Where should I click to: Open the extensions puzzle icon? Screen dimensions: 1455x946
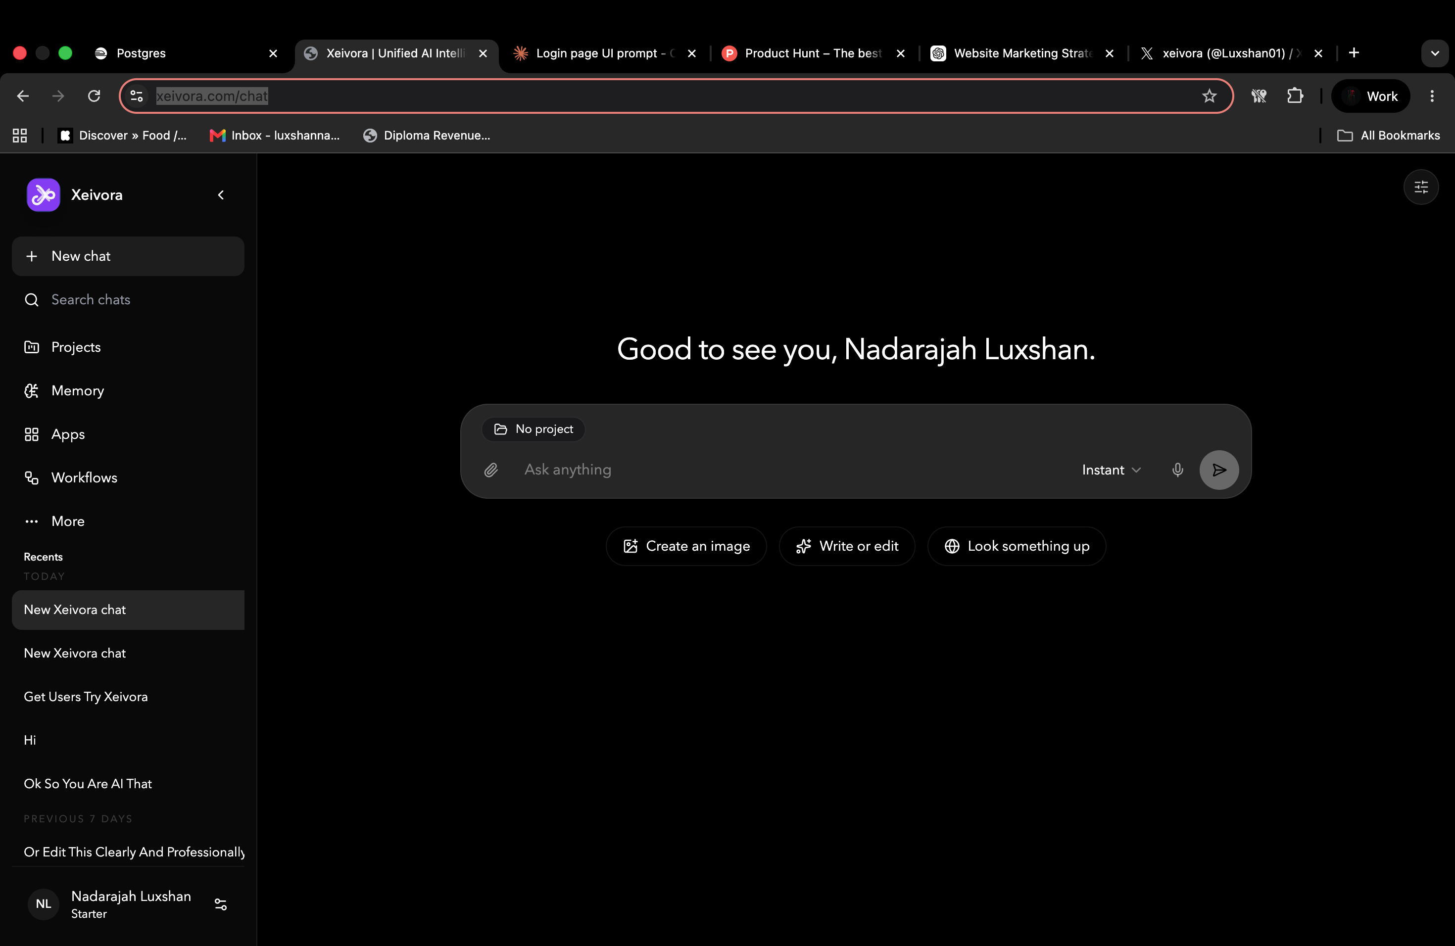1294,96
